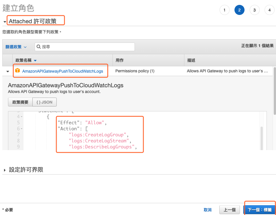Fold JSON Action array at line 6
Screen dimensions: 276x215
click(21, 129)
